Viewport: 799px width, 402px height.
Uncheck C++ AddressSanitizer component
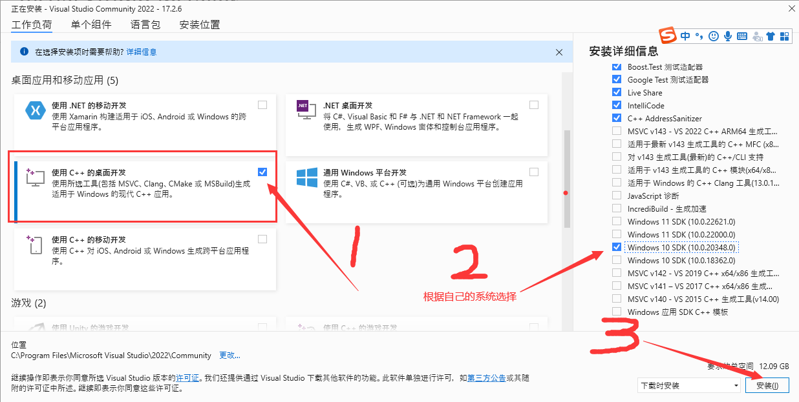click(x=616, y=119)
